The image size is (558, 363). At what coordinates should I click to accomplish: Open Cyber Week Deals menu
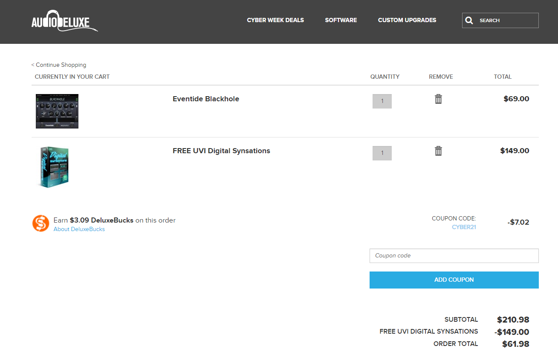pos(275,20)
